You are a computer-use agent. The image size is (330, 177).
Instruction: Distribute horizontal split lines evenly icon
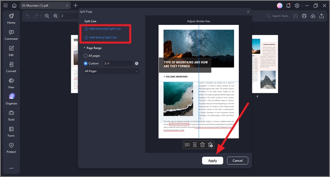(195, 145)
